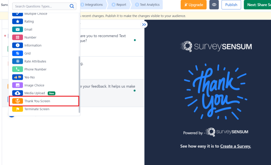271x165 pixels.
Task: Click the Number question type icon
Action: click(17, 37)
